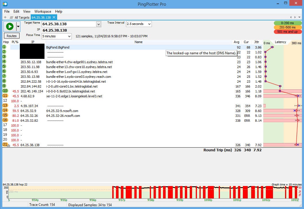Open the View menu
Screen dimensions: 304x209
click(27, 11)
